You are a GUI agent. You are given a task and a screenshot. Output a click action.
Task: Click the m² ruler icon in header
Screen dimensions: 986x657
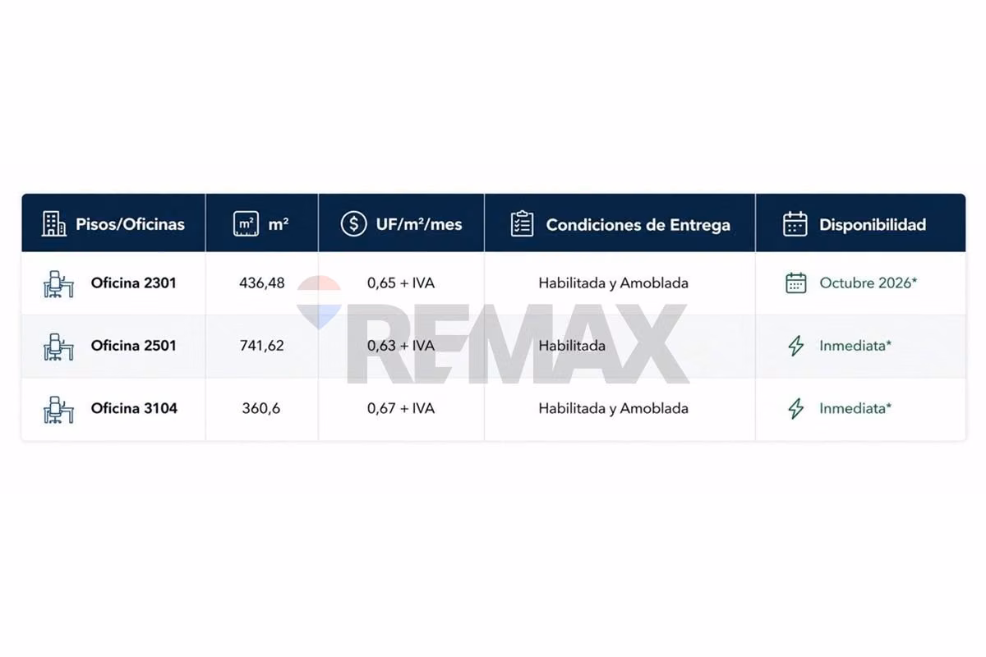point(246,223)
